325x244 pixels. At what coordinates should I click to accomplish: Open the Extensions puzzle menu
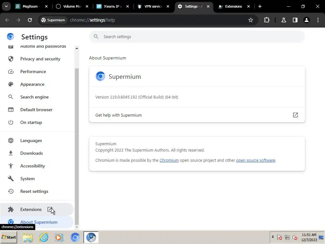click(x=267, y=20)
